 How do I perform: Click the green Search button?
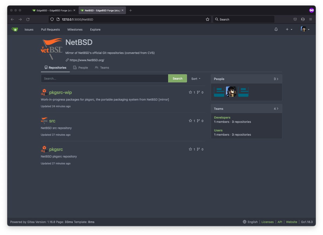click(177, 79)
